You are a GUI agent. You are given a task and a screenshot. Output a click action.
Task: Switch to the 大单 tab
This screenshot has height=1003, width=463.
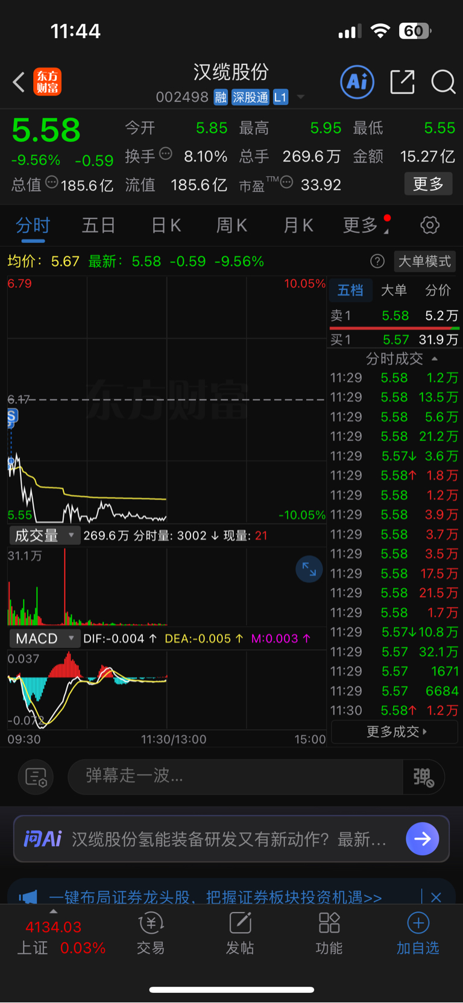pyautogui.click(x=394, y=291)
